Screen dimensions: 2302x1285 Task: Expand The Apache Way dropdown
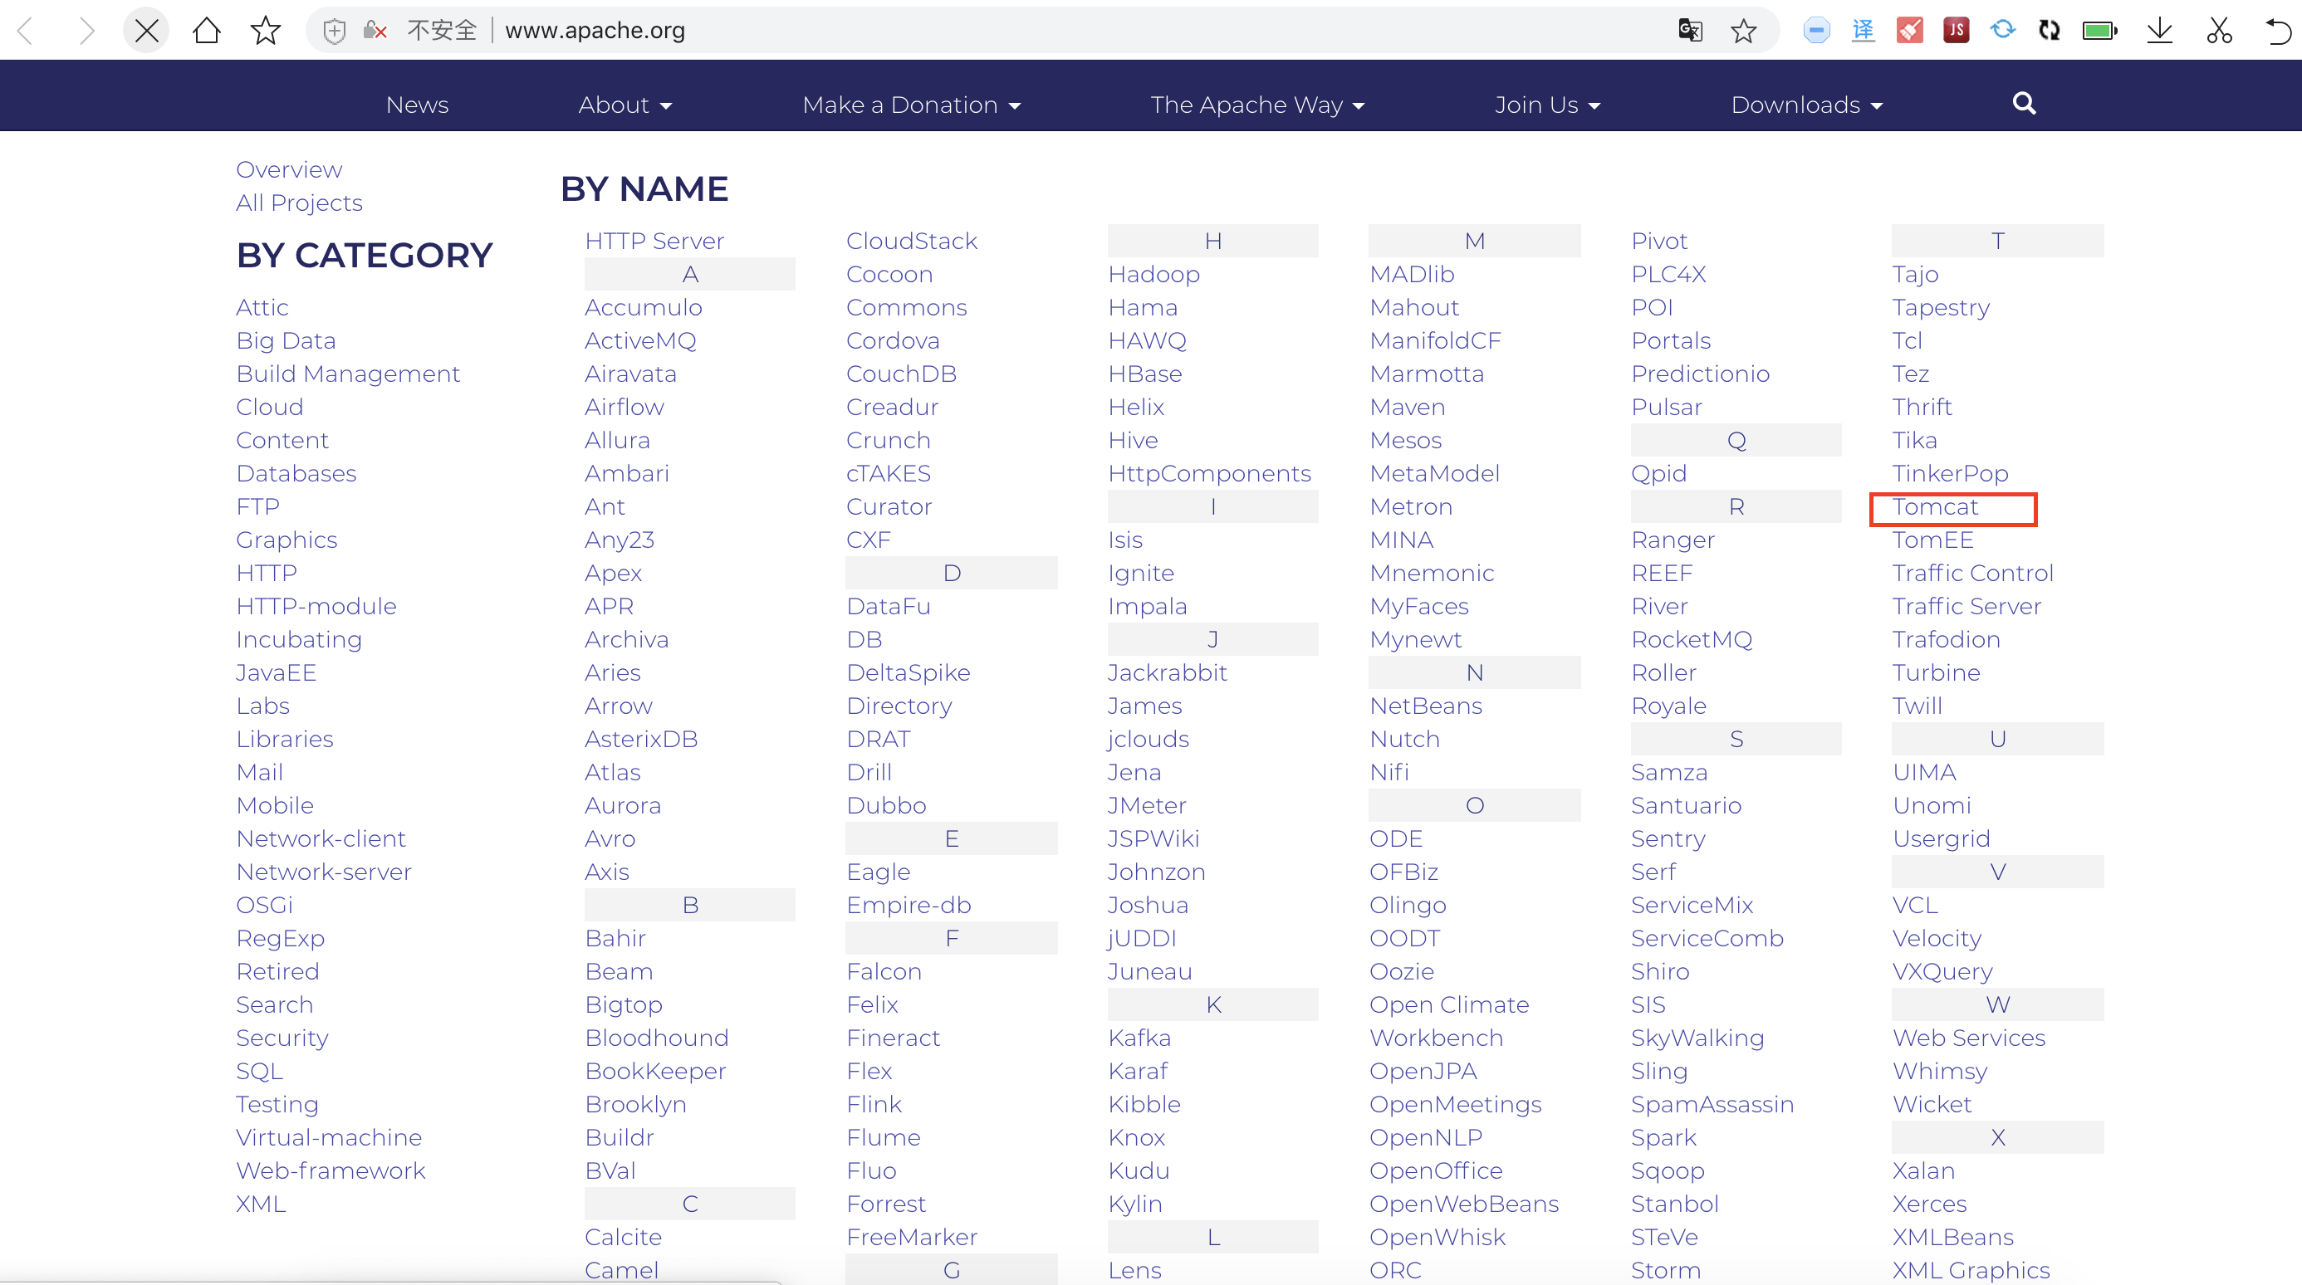pos(1257,105)
